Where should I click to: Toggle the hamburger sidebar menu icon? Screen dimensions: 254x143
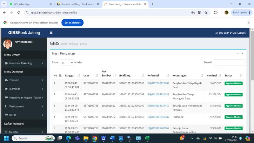[x=51, y=33]
